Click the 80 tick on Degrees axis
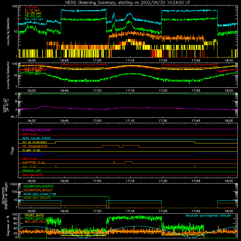This screenshot has width=241, height=241. (x=16, y=218)
